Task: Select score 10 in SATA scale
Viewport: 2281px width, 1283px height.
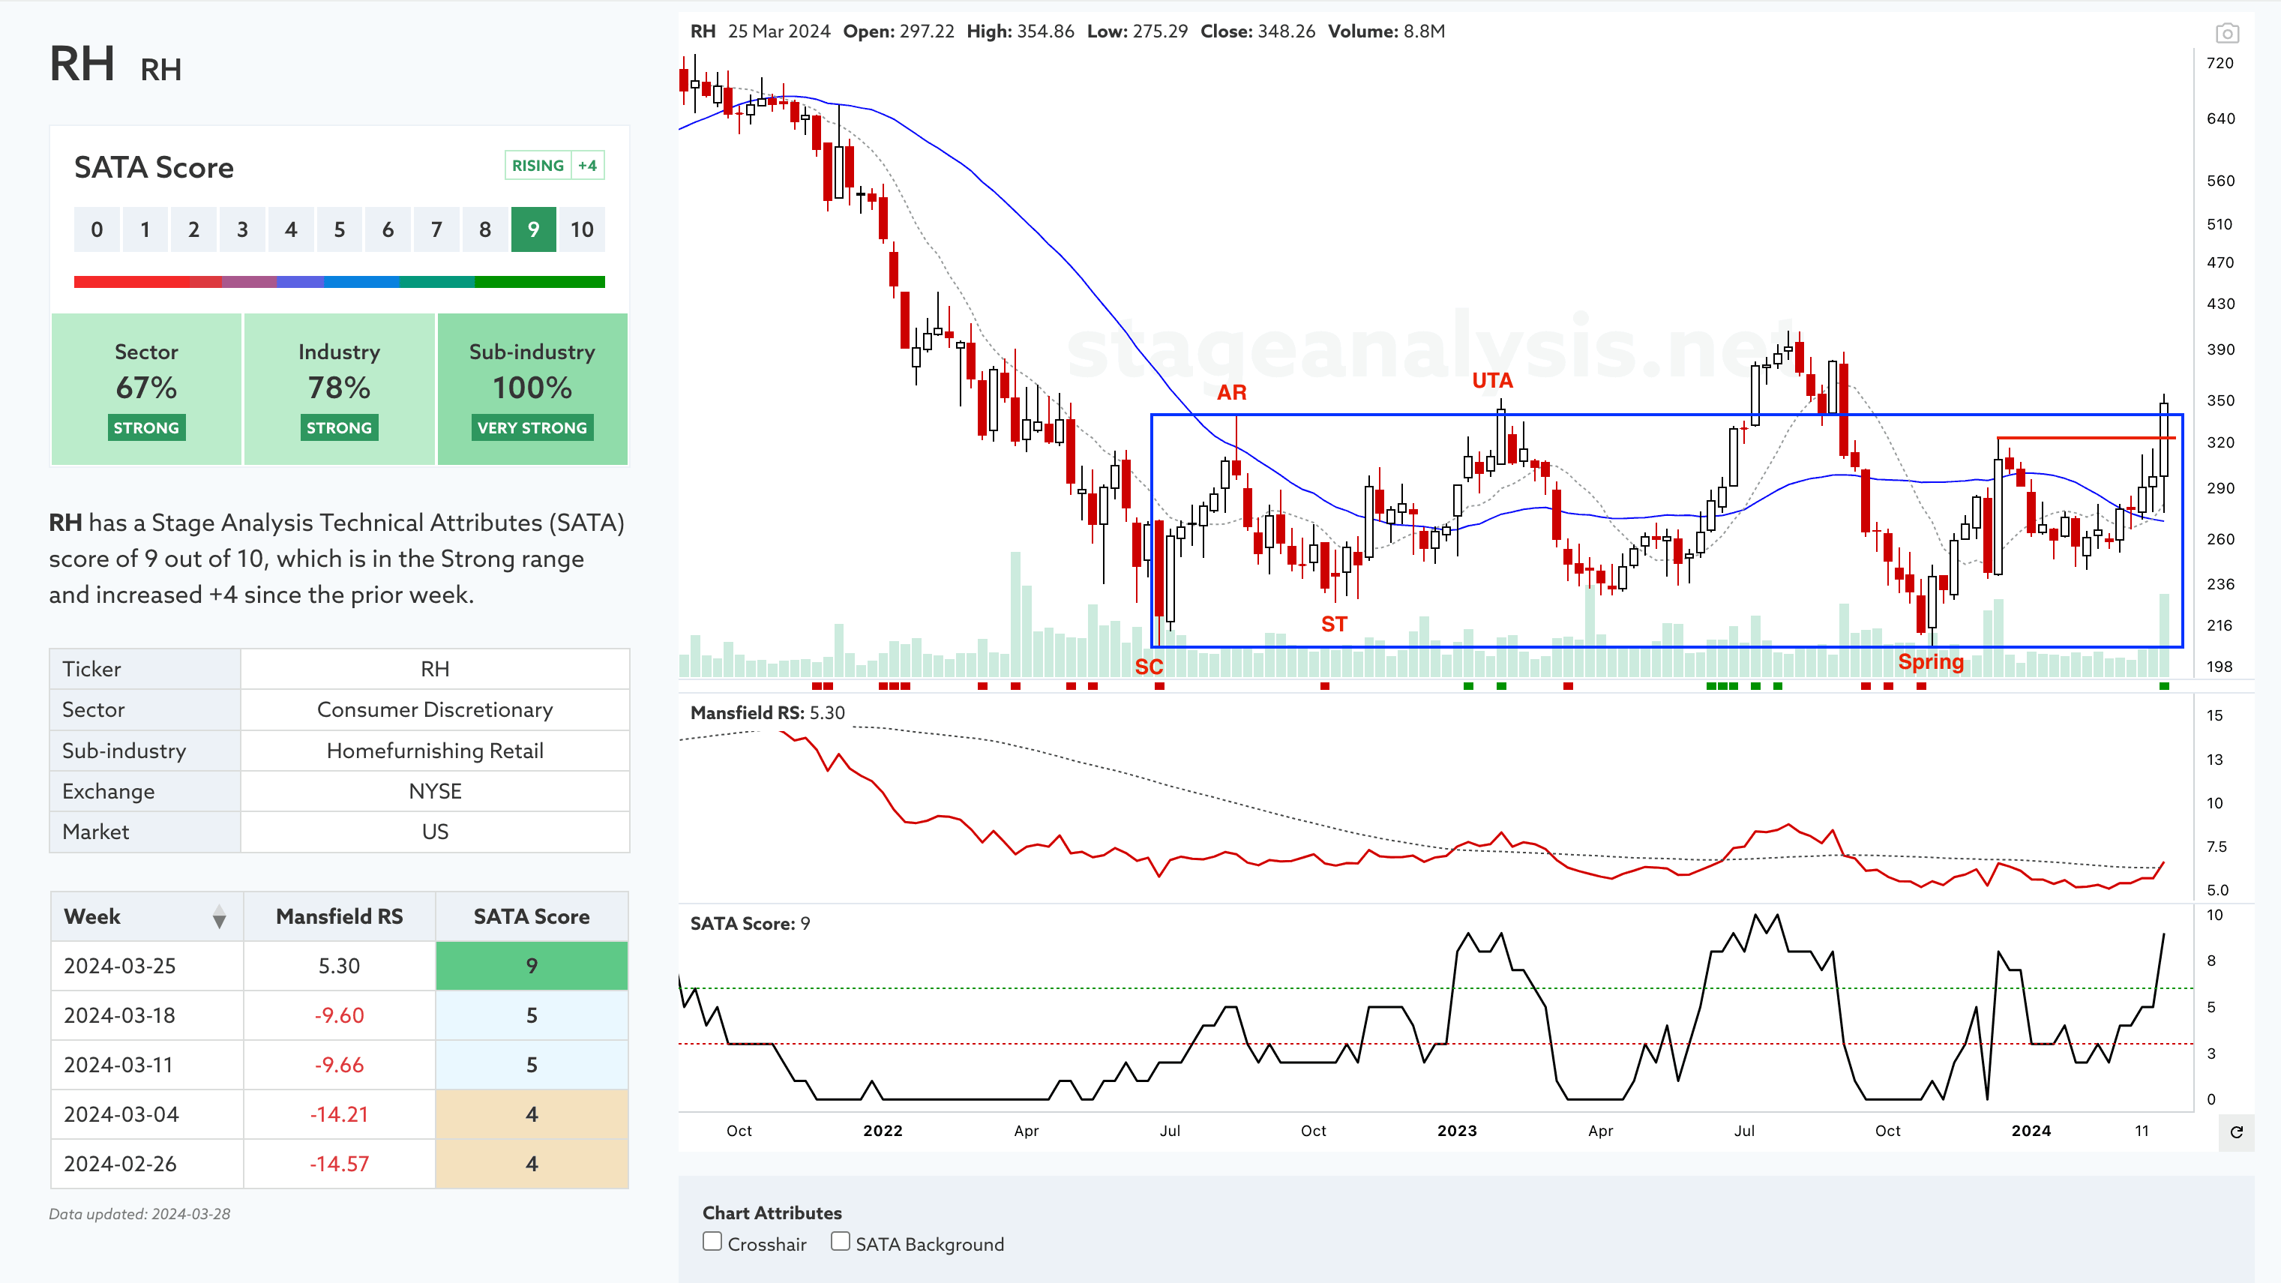Action: pyautogui.click(x=582, y=229)
